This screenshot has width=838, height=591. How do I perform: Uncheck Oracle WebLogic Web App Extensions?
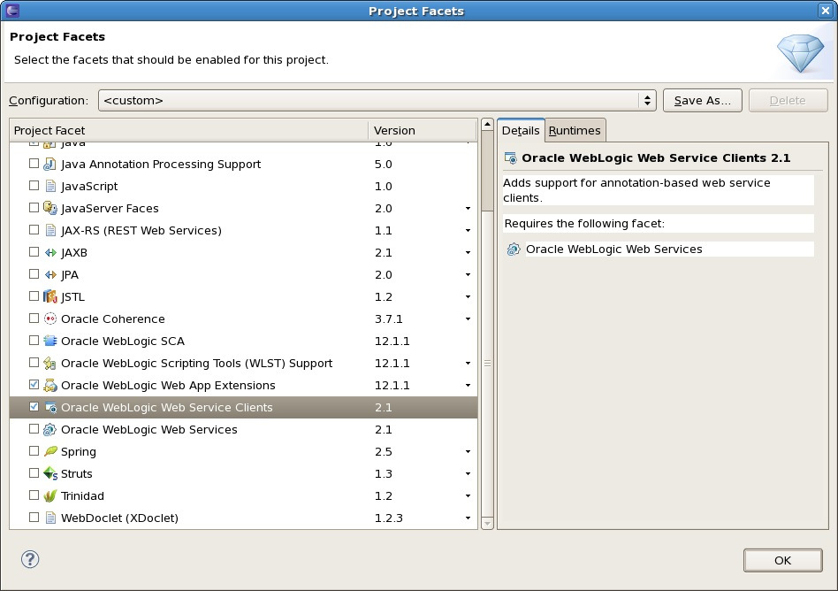tap(34, 385)
